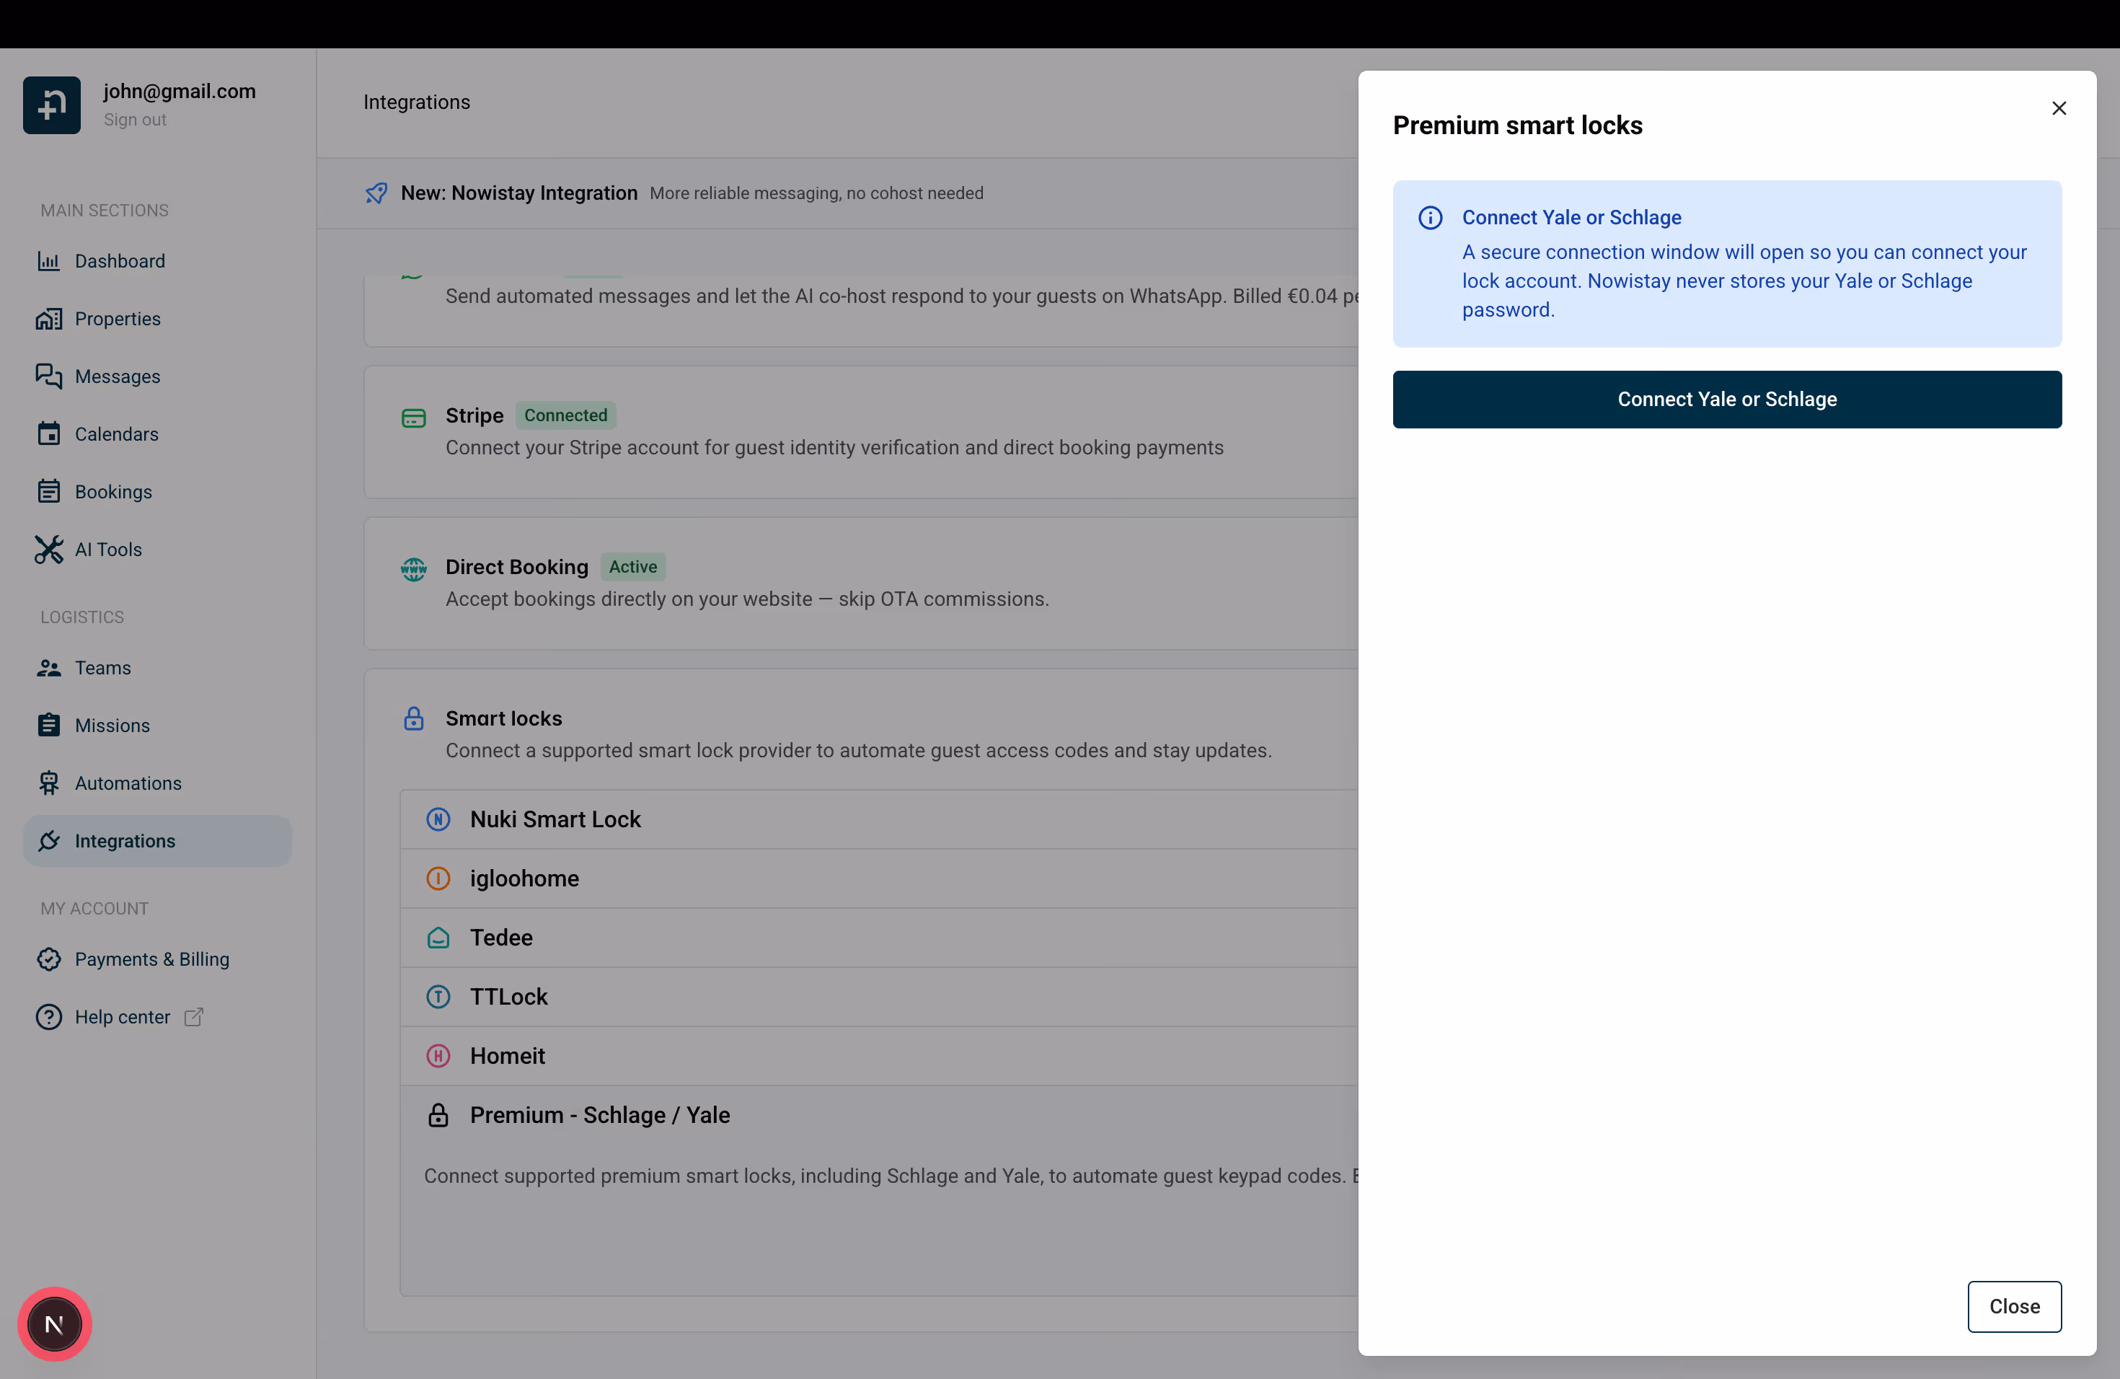Open the Dashboard section
Viewport: 2120px width, 1379px height.
158,261
